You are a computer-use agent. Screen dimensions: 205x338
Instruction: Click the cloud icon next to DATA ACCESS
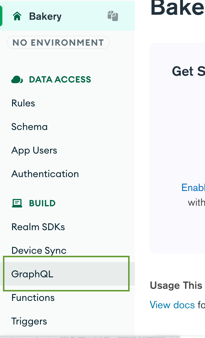pyautogui.click(x=17, y=79)
